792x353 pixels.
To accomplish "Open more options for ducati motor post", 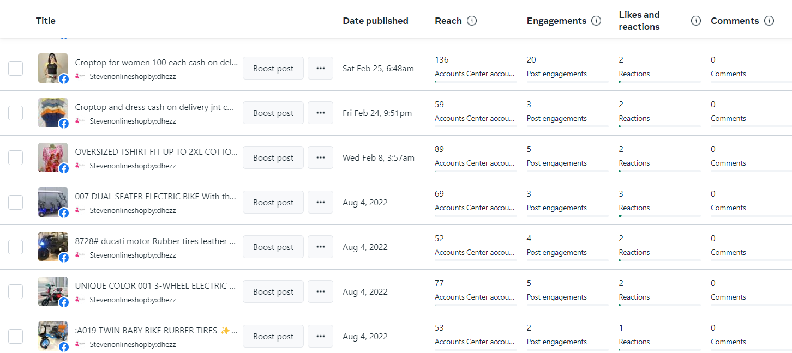I will point(320,247).
